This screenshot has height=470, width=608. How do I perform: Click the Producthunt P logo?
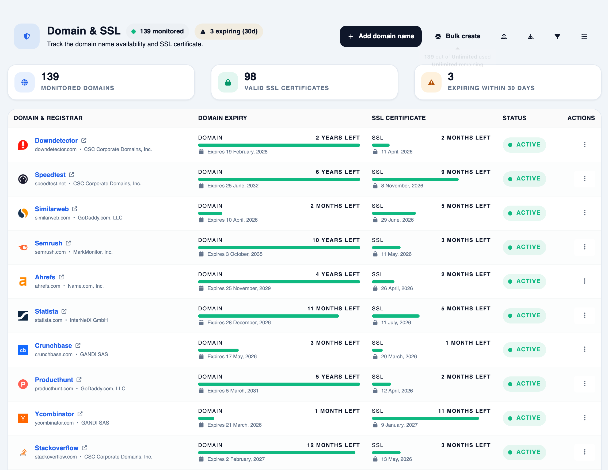click(x=23, y=384)
